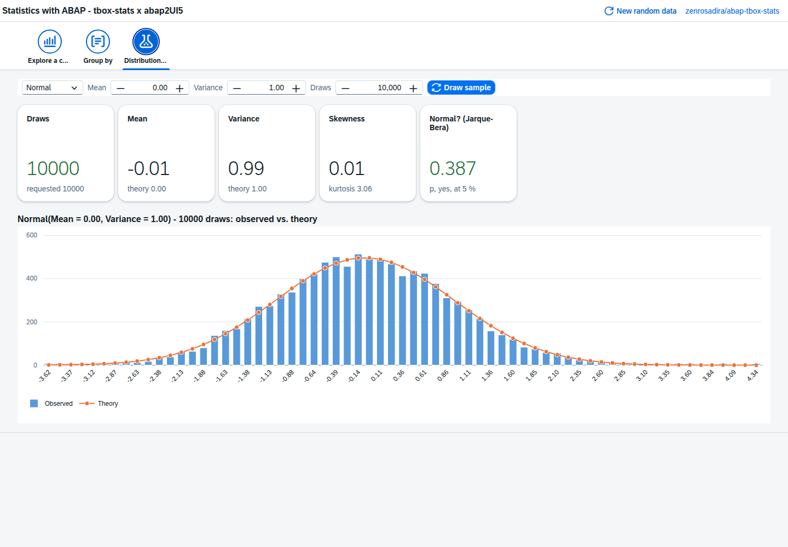Decrease the Mean value with minus icon
The height and width of the screenshot is (547, 788).
click(120, 88)
